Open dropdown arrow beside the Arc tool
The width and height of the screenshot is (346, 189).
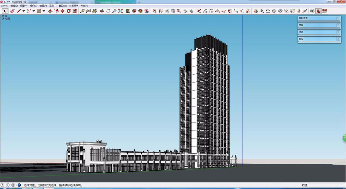(x=34, y=11)
